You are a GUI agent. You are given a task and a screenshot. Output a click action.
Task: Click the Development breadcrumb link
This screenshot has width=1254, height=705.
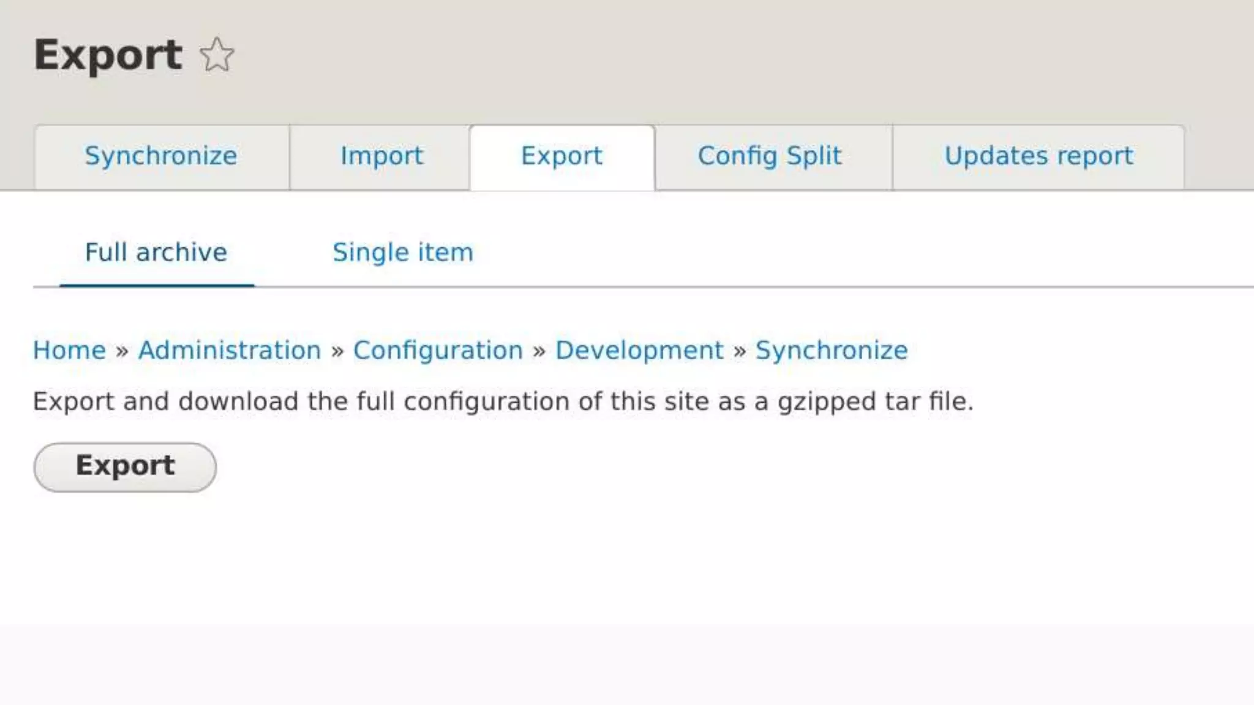(x=639, y=350)
